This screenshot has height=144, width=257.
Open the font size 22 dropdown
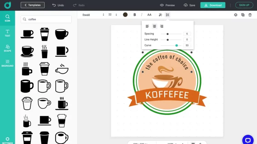113,15
